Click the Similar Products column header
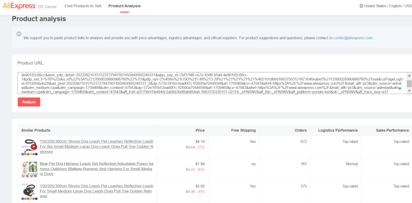 [36, 131]
